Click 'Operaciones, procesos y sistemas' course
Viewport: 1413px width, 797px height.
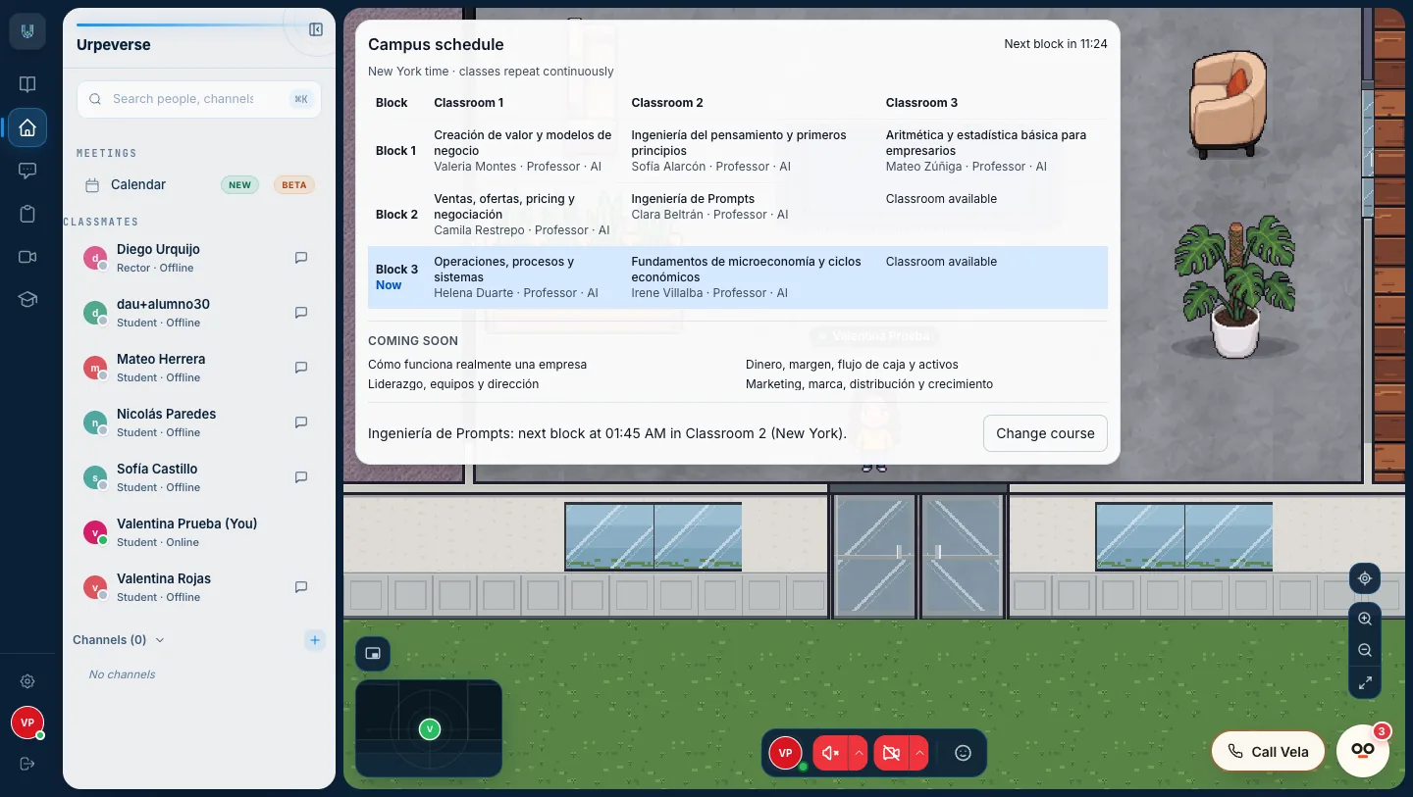[x=504, y=270]
